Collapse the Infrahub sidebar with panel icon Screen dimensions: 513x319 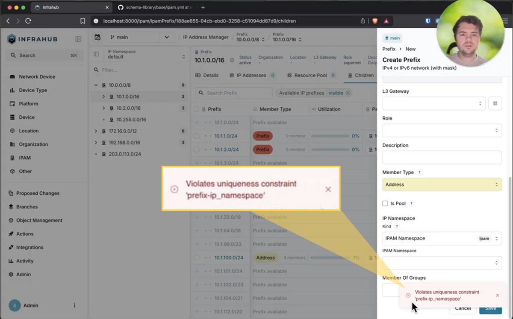[78, 39]
